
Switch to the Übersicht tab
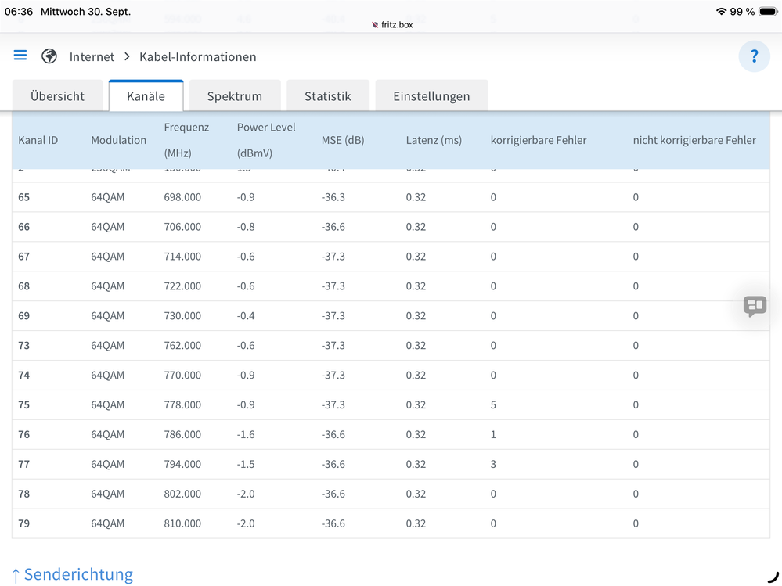pyautogui.click(x=57, y=95)
